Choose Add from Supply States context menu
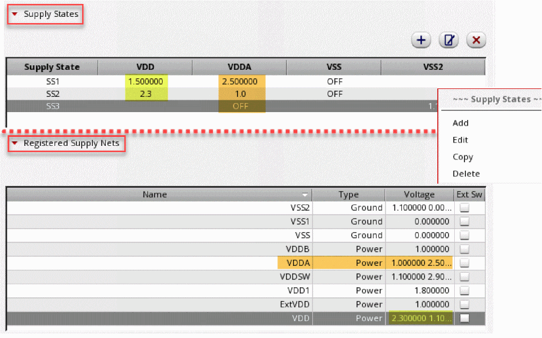This screenshot has height=338, width=542. pyautogui.click(x=460, y=123)
